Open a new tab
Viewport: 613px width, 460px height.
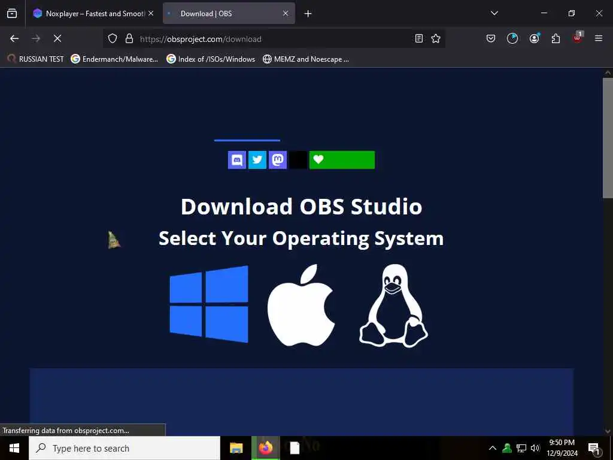[308, 14]
